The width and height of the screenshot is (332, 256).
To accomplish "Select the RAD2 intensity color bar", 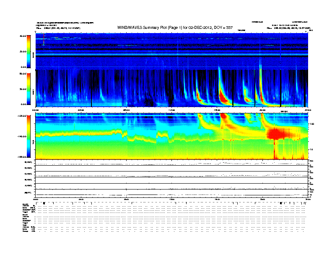I will point(29,51).
